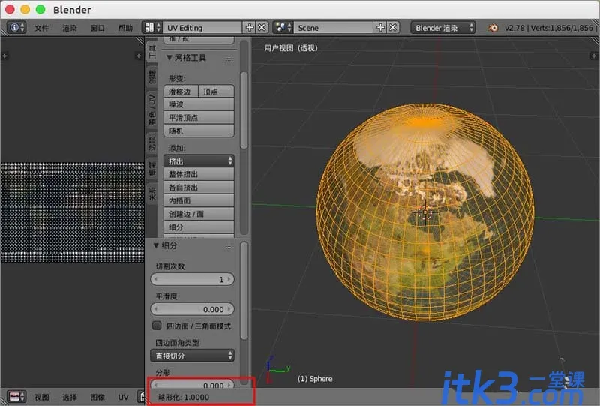The width and height of the screenshot is (600, 406).
Task: Delete the UV Editing screen layout
Action: pyautogui.click(x=262, y=28)
